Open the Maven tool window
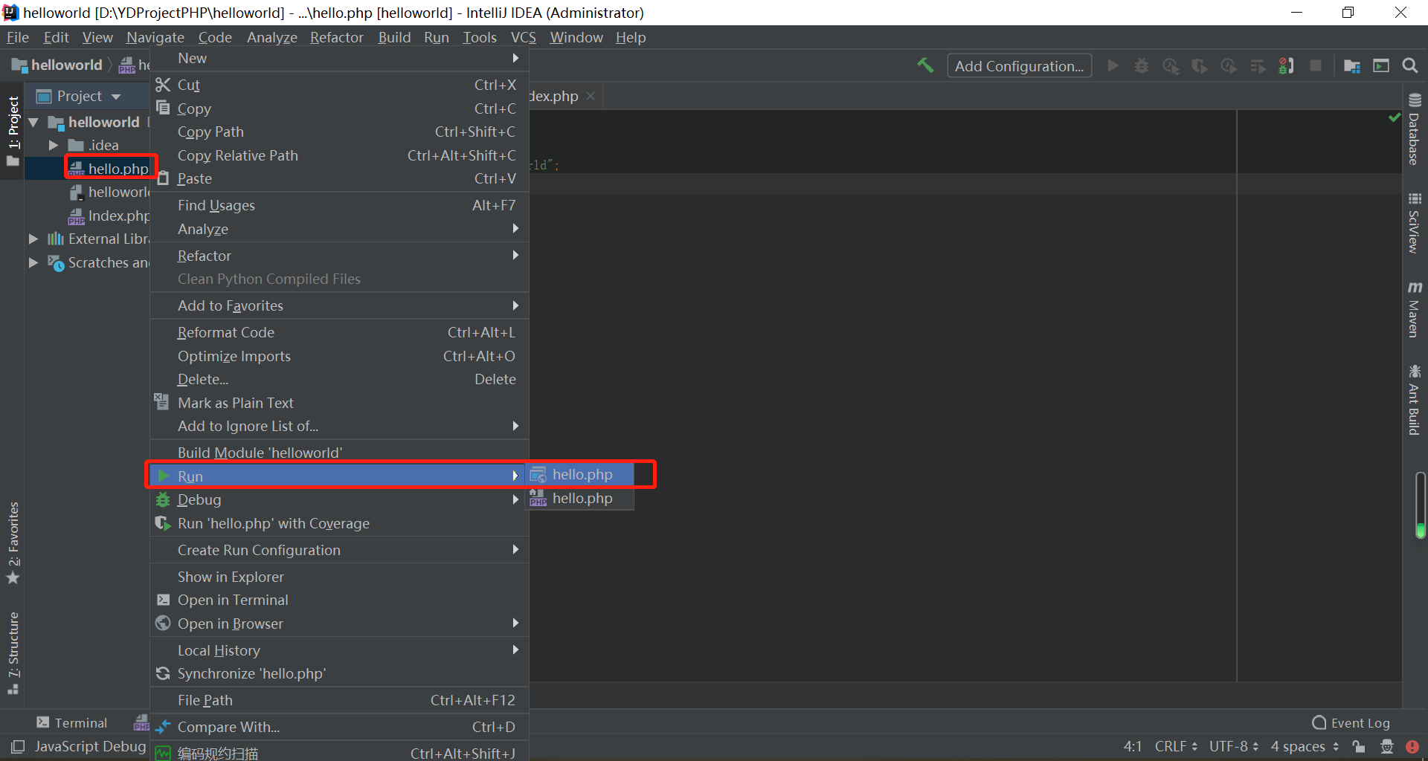Image resolution: width=1428 pixels, height=761 pixels. click(x=1414, y=310)
